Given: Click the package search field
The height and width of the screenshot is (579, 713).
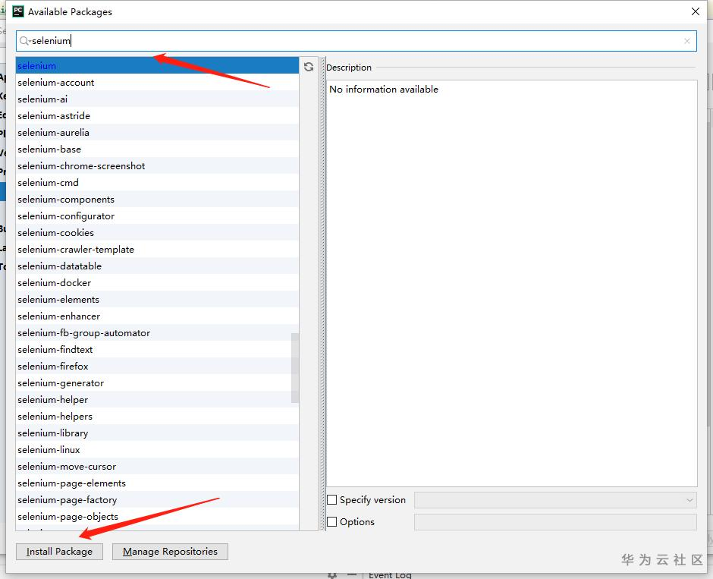Looking at the screenshot, I should [x=356, y=41].
